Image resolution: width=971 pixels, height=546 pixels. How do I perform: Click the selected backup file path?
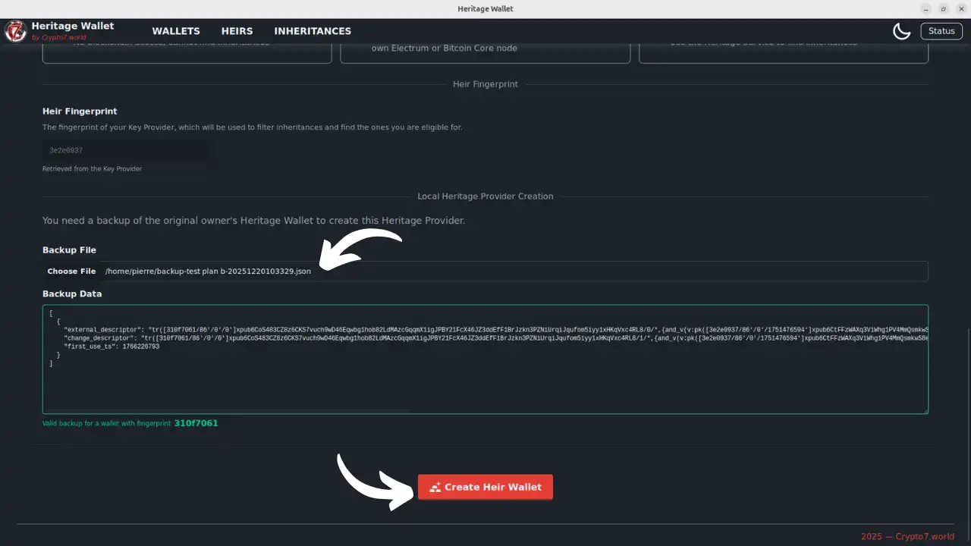tap(208, 271)
